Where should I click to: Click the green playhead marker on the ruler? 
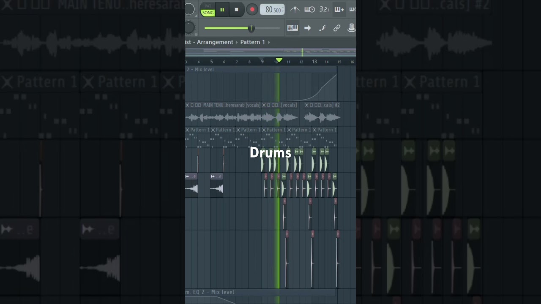[x=279, y=60]
